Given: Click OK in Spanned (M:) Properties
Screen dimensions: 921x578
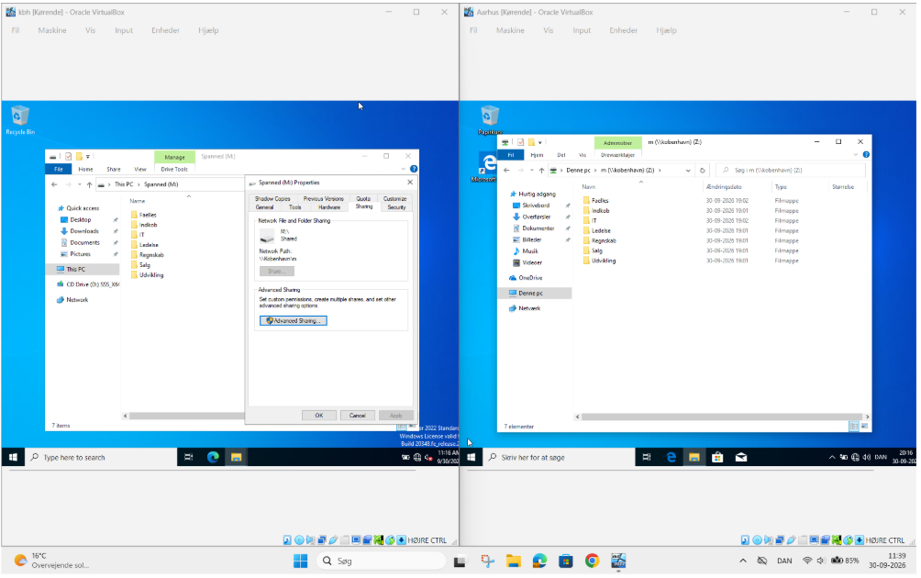Looking at the screenshot, I should click(x=319, y=416).
